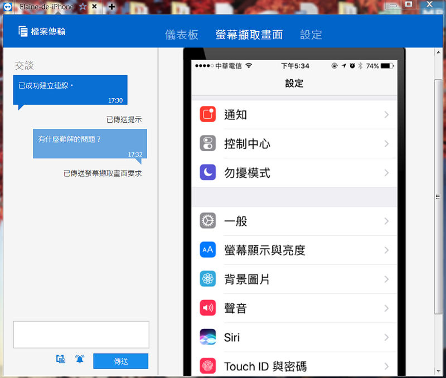Click the 有什麼難解的問題？ chat bubble
Screen dimensions: 446x378
tap(90, 144)
